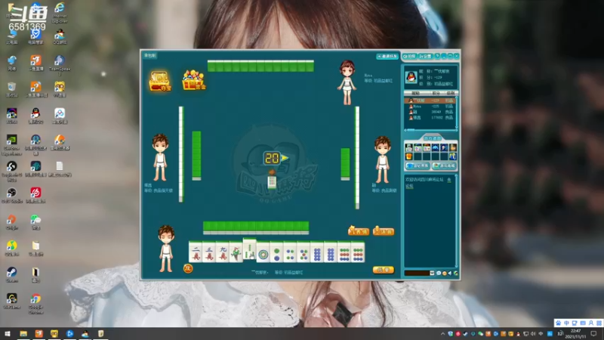Select the 三万 mahjong tile
Screen dimensions: 604x340
(x=209, y=252)
